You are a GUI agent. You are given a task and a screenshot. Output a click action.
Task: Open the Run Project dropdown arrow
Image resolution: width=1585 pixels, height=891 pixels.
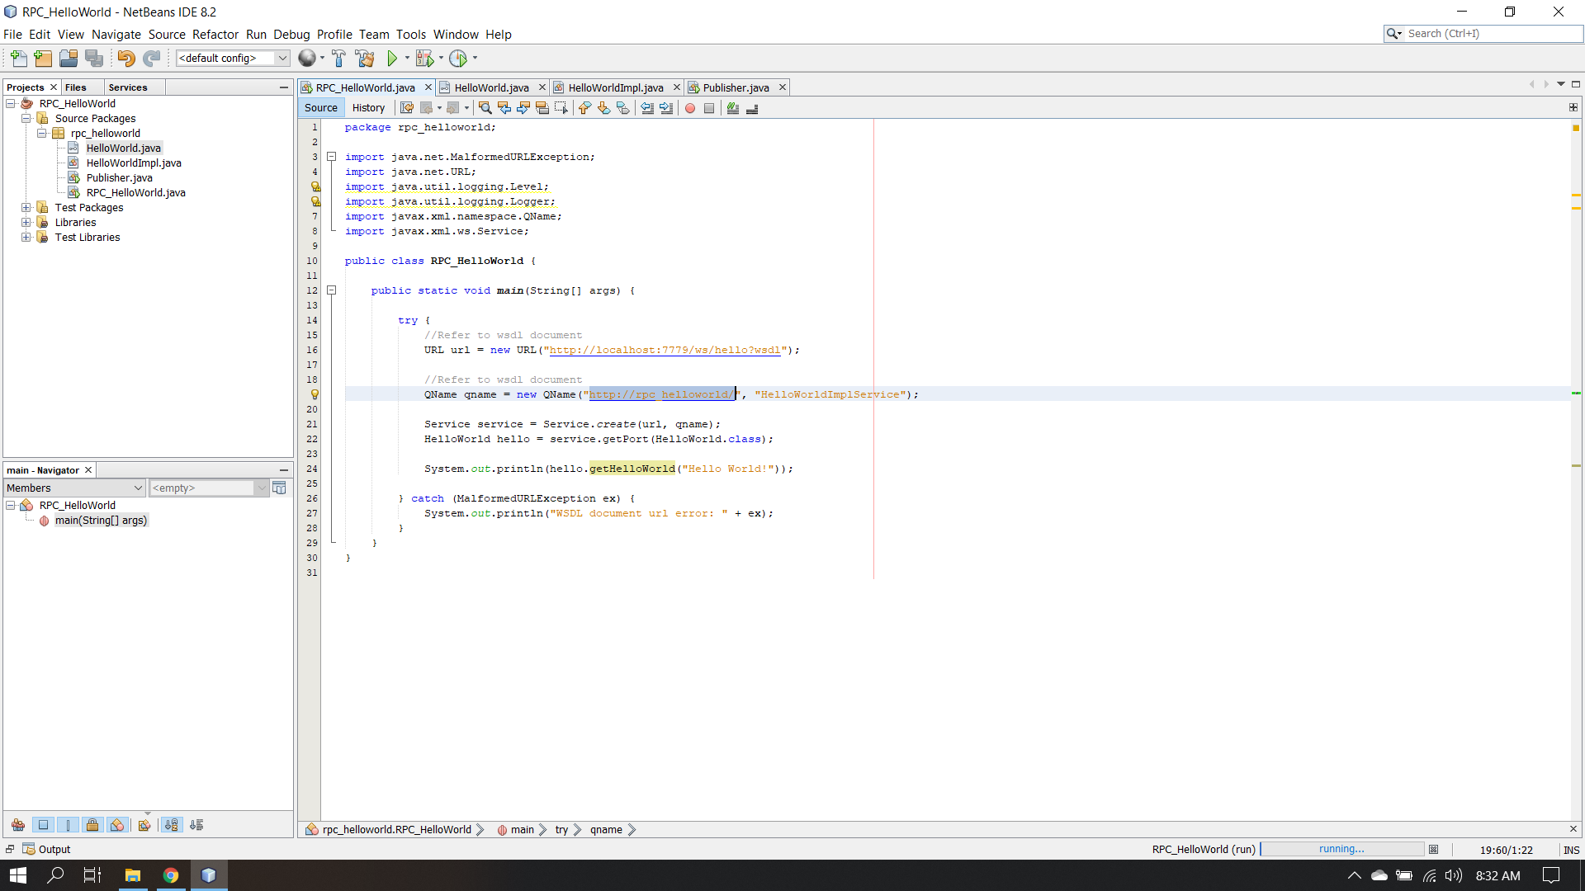tap(407, 59)
